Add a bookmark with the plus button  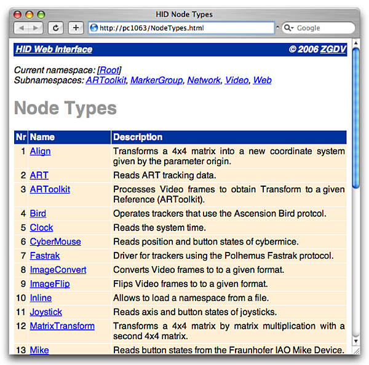(x=76, y=28)
